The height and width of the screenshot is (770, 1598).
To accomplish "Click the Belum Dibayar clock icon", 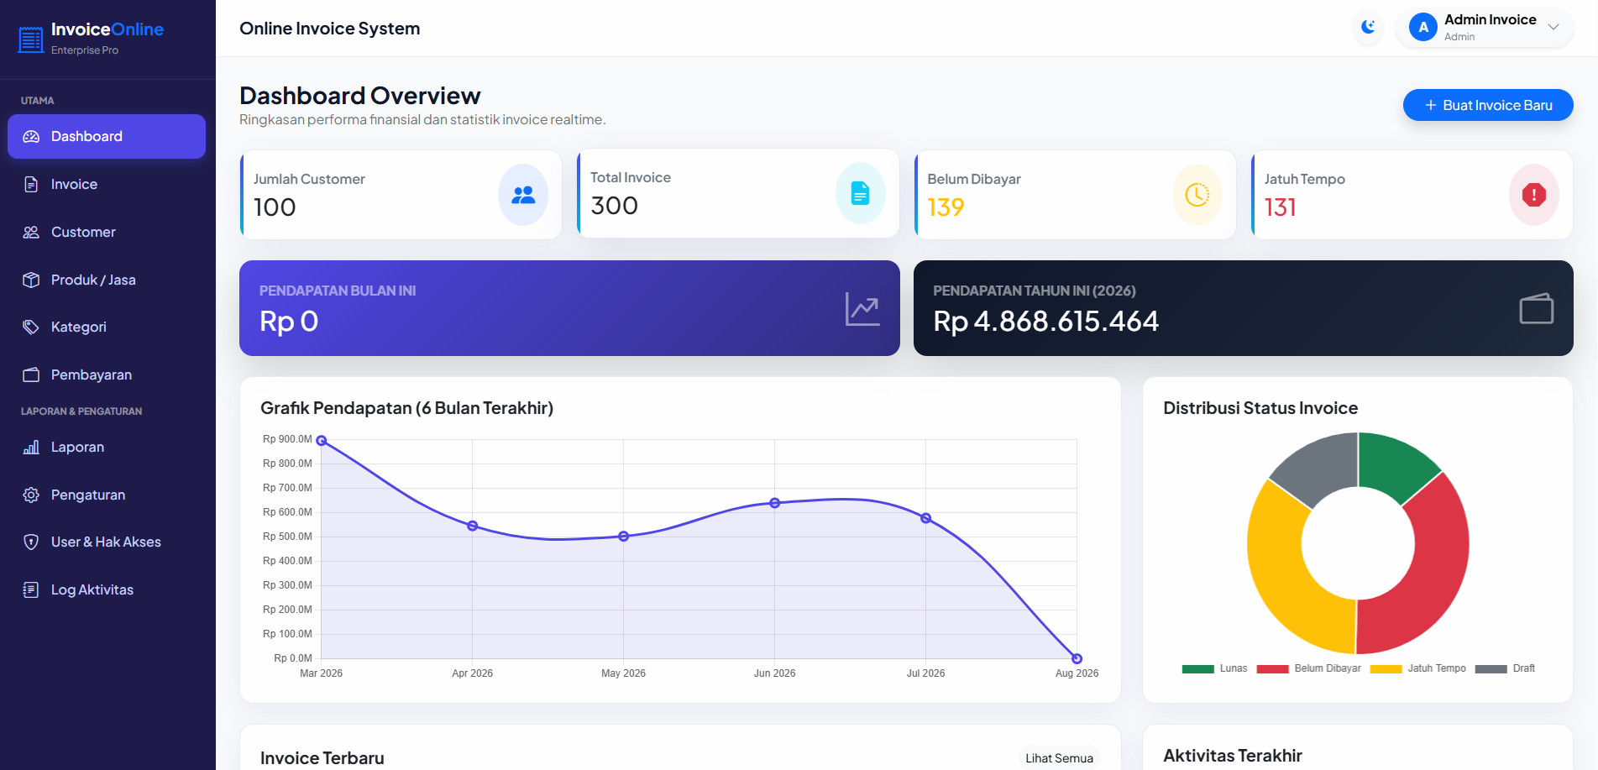I will point(1197,195).
